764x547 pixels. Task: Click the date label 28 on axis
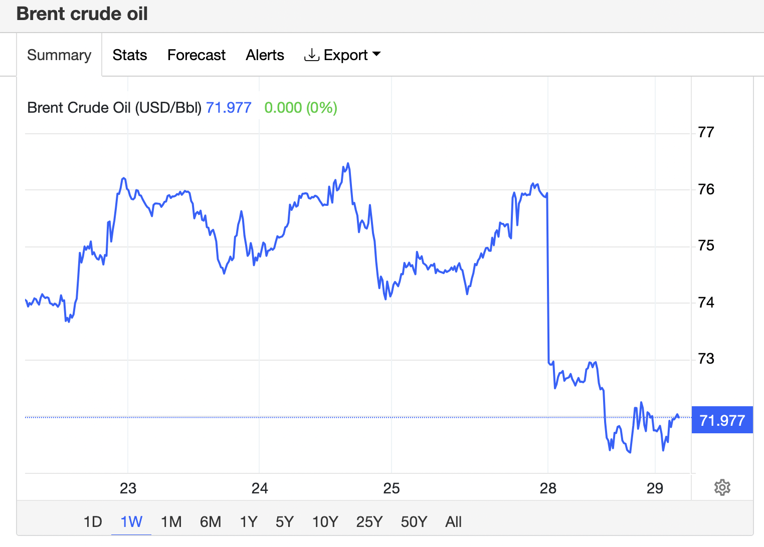[548, 488]
